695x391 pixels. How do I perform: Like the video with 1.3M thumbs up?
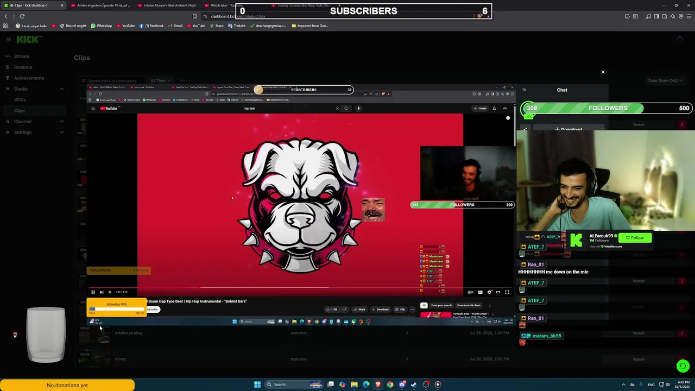[x=332, y=310]
